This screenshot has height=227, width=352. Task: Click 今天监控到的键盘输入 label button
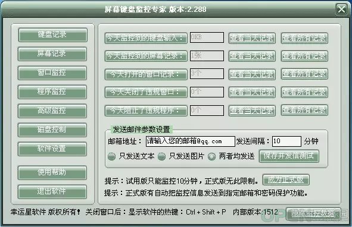pos(146,38)
